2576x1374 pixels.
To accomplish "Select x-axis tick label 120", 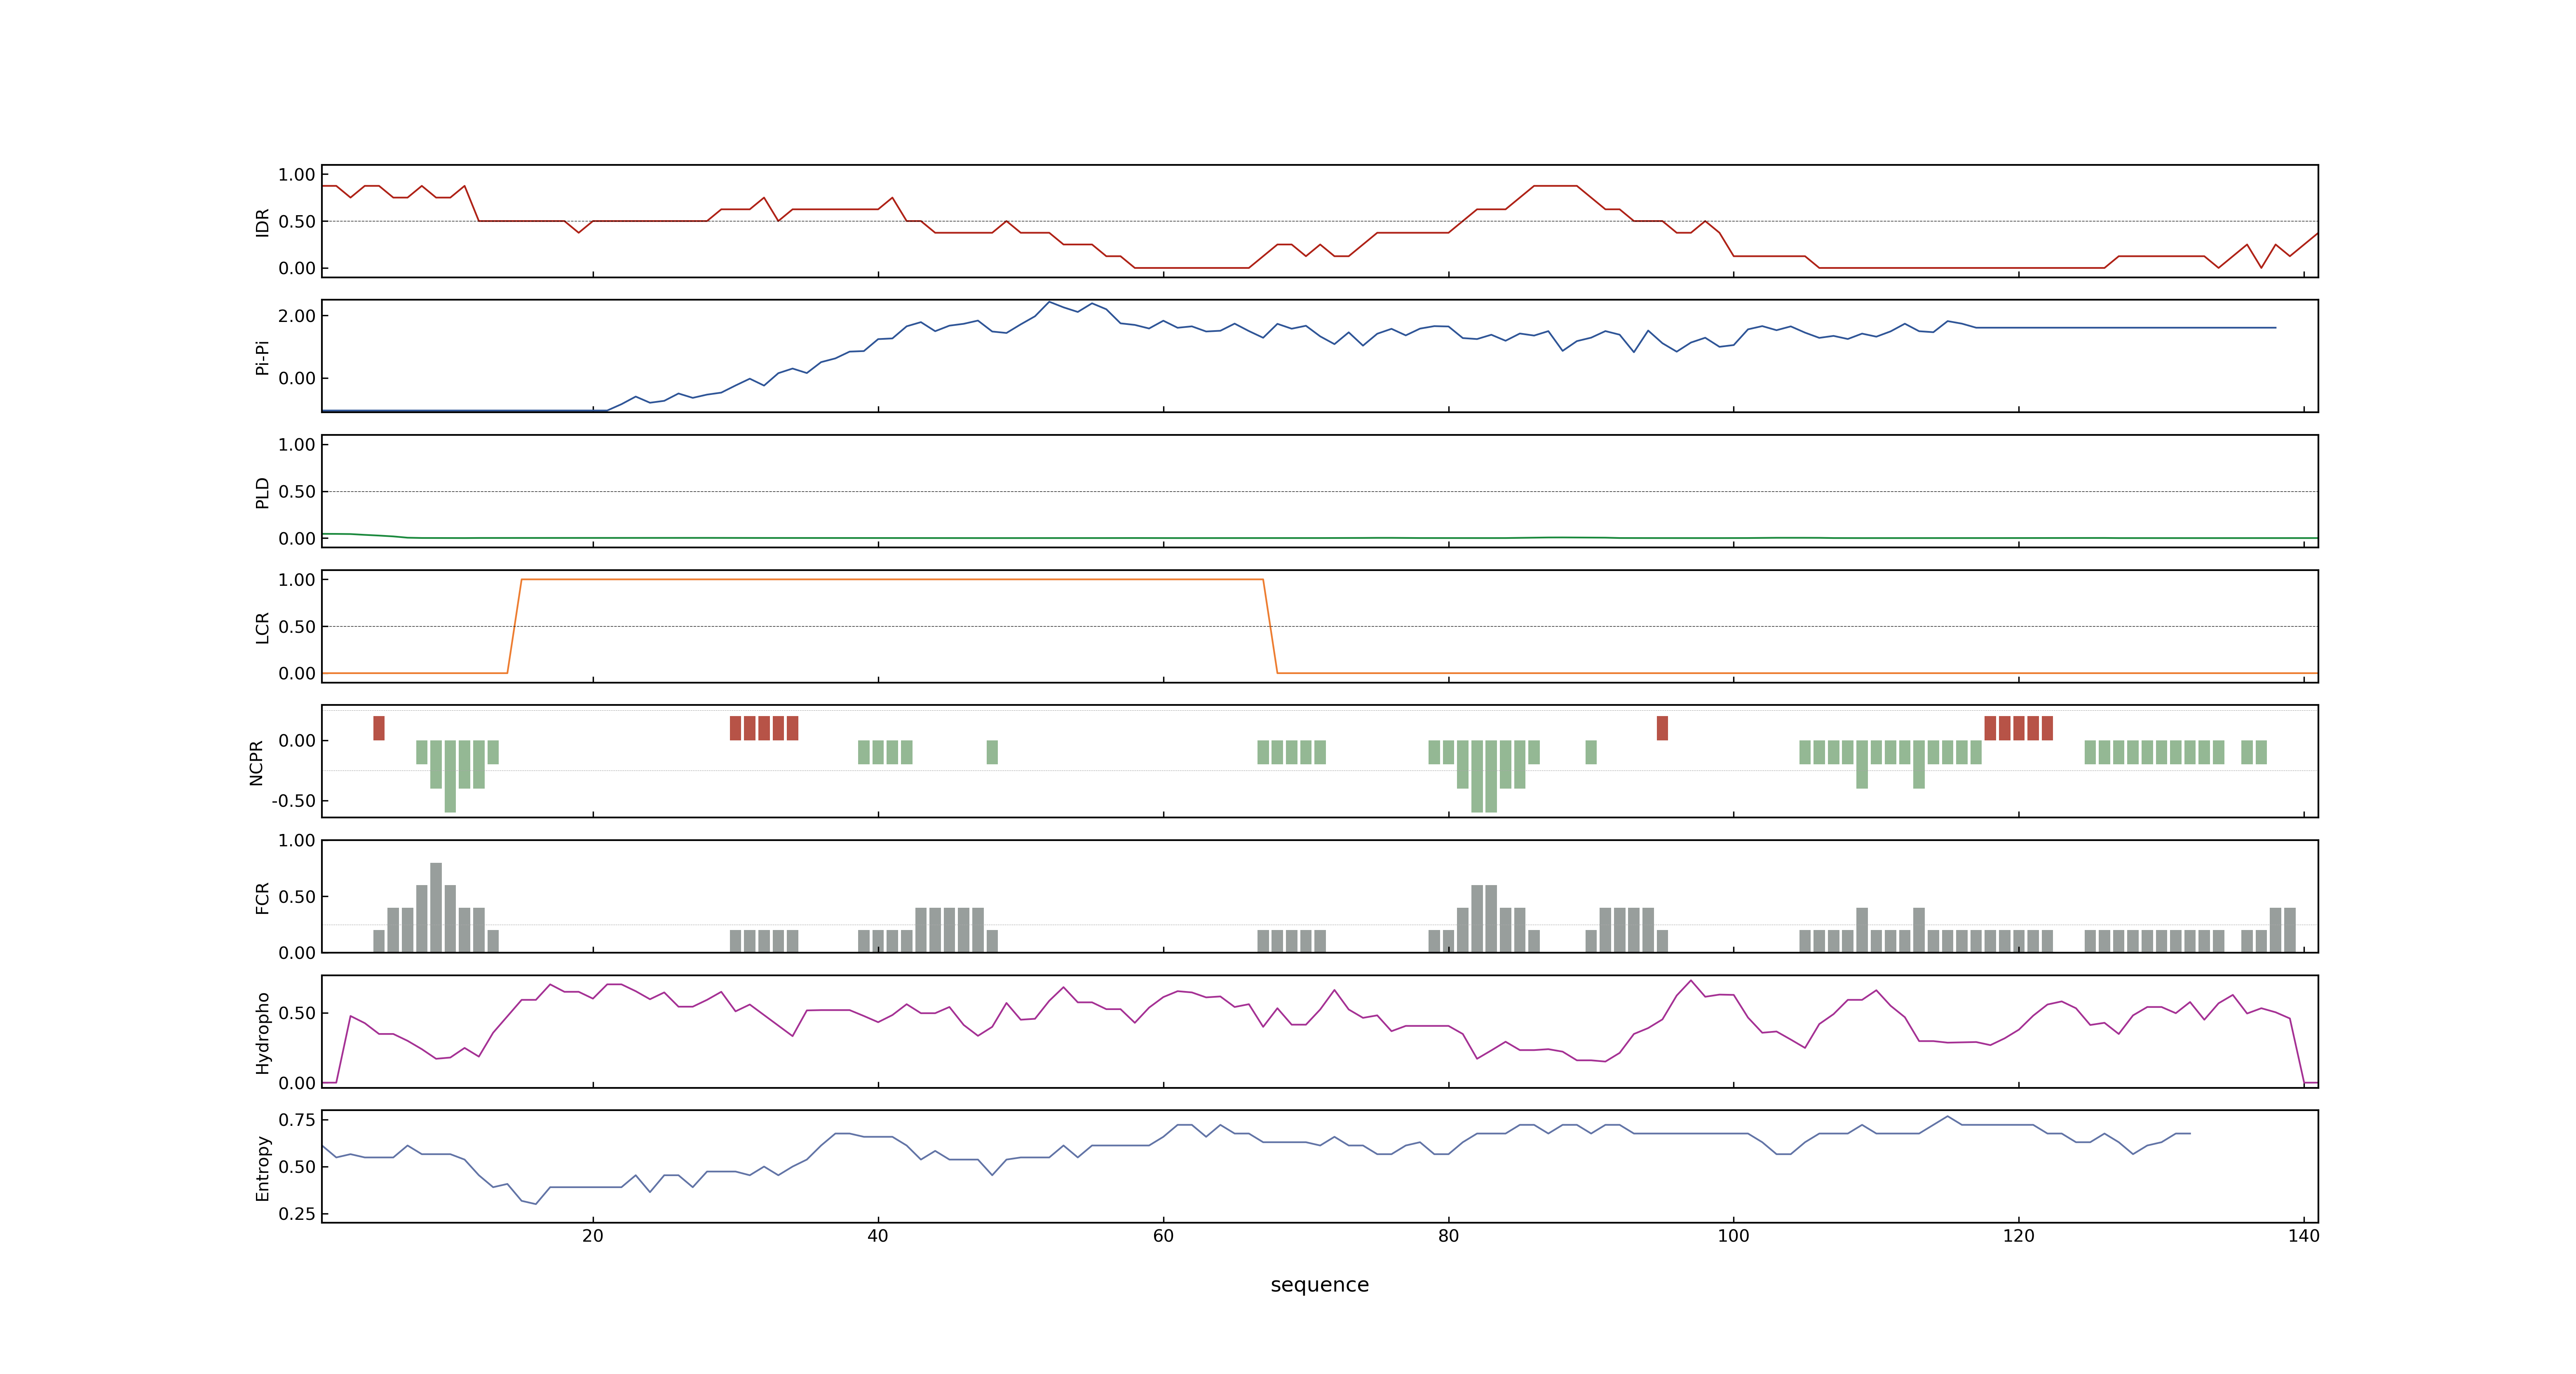I will (2018, 1235).
